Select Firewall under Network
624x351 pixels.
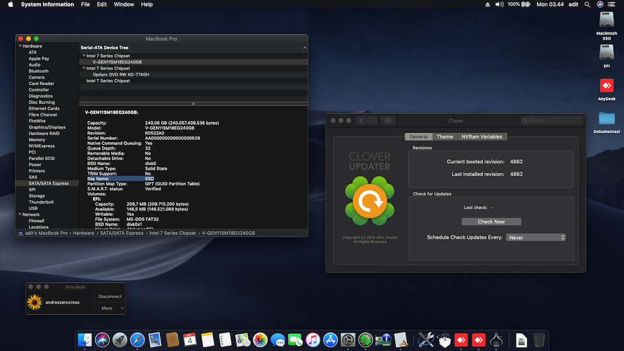[36, 221]
